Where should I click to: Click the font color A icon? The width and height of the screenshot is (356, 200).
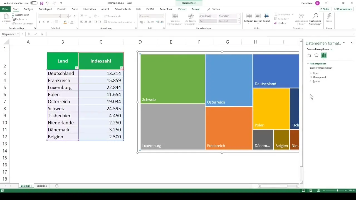click(72, 22)
